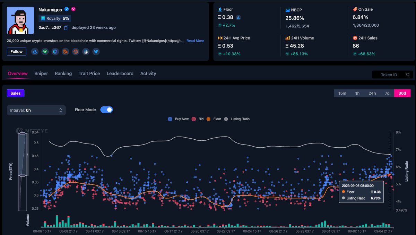The width and height of the screenshot is (416, 235).
Task: Follow the Nakamigos collection
Action: [16, 52]
